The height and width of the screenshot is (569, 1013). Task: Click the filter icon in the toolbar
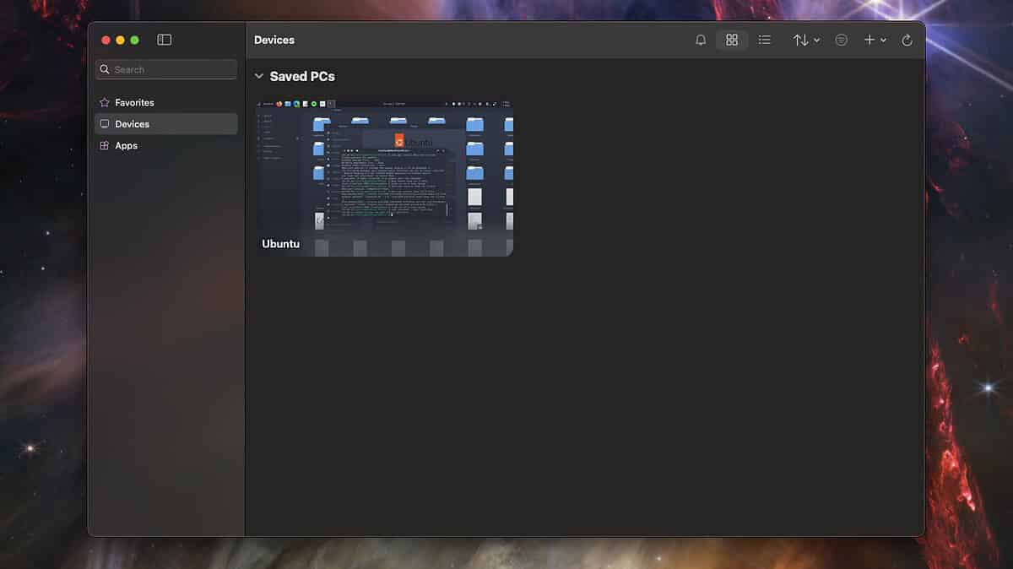[x=841, y=40]
